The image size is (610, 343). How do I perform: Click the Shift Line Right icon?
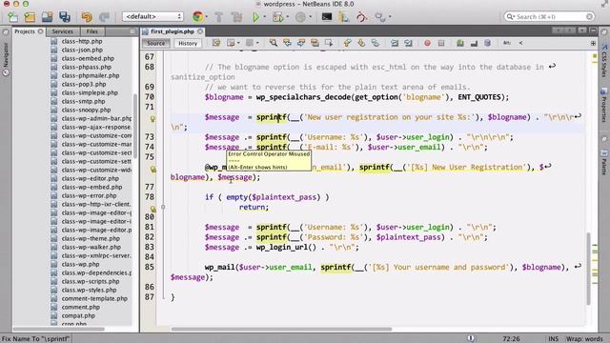tap(408, 43)
